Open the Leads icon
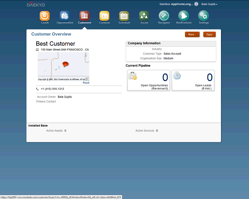Image resolution: width=249 pixels, height=199 pixels. tap(45, 16)
